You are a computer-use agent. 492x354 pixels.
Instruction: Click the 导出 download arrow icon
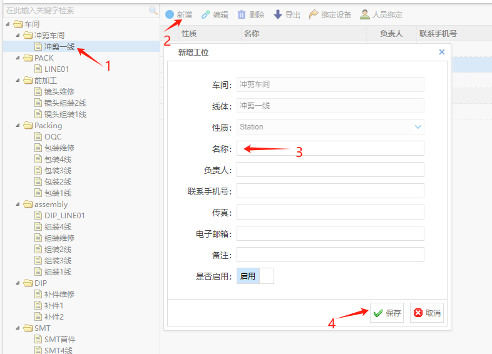pos(278,14)
